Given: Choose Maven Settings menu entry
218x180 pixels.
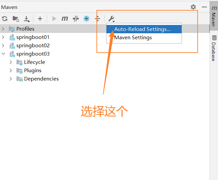Looking at the screenshot, I should [x=144, y=38].
